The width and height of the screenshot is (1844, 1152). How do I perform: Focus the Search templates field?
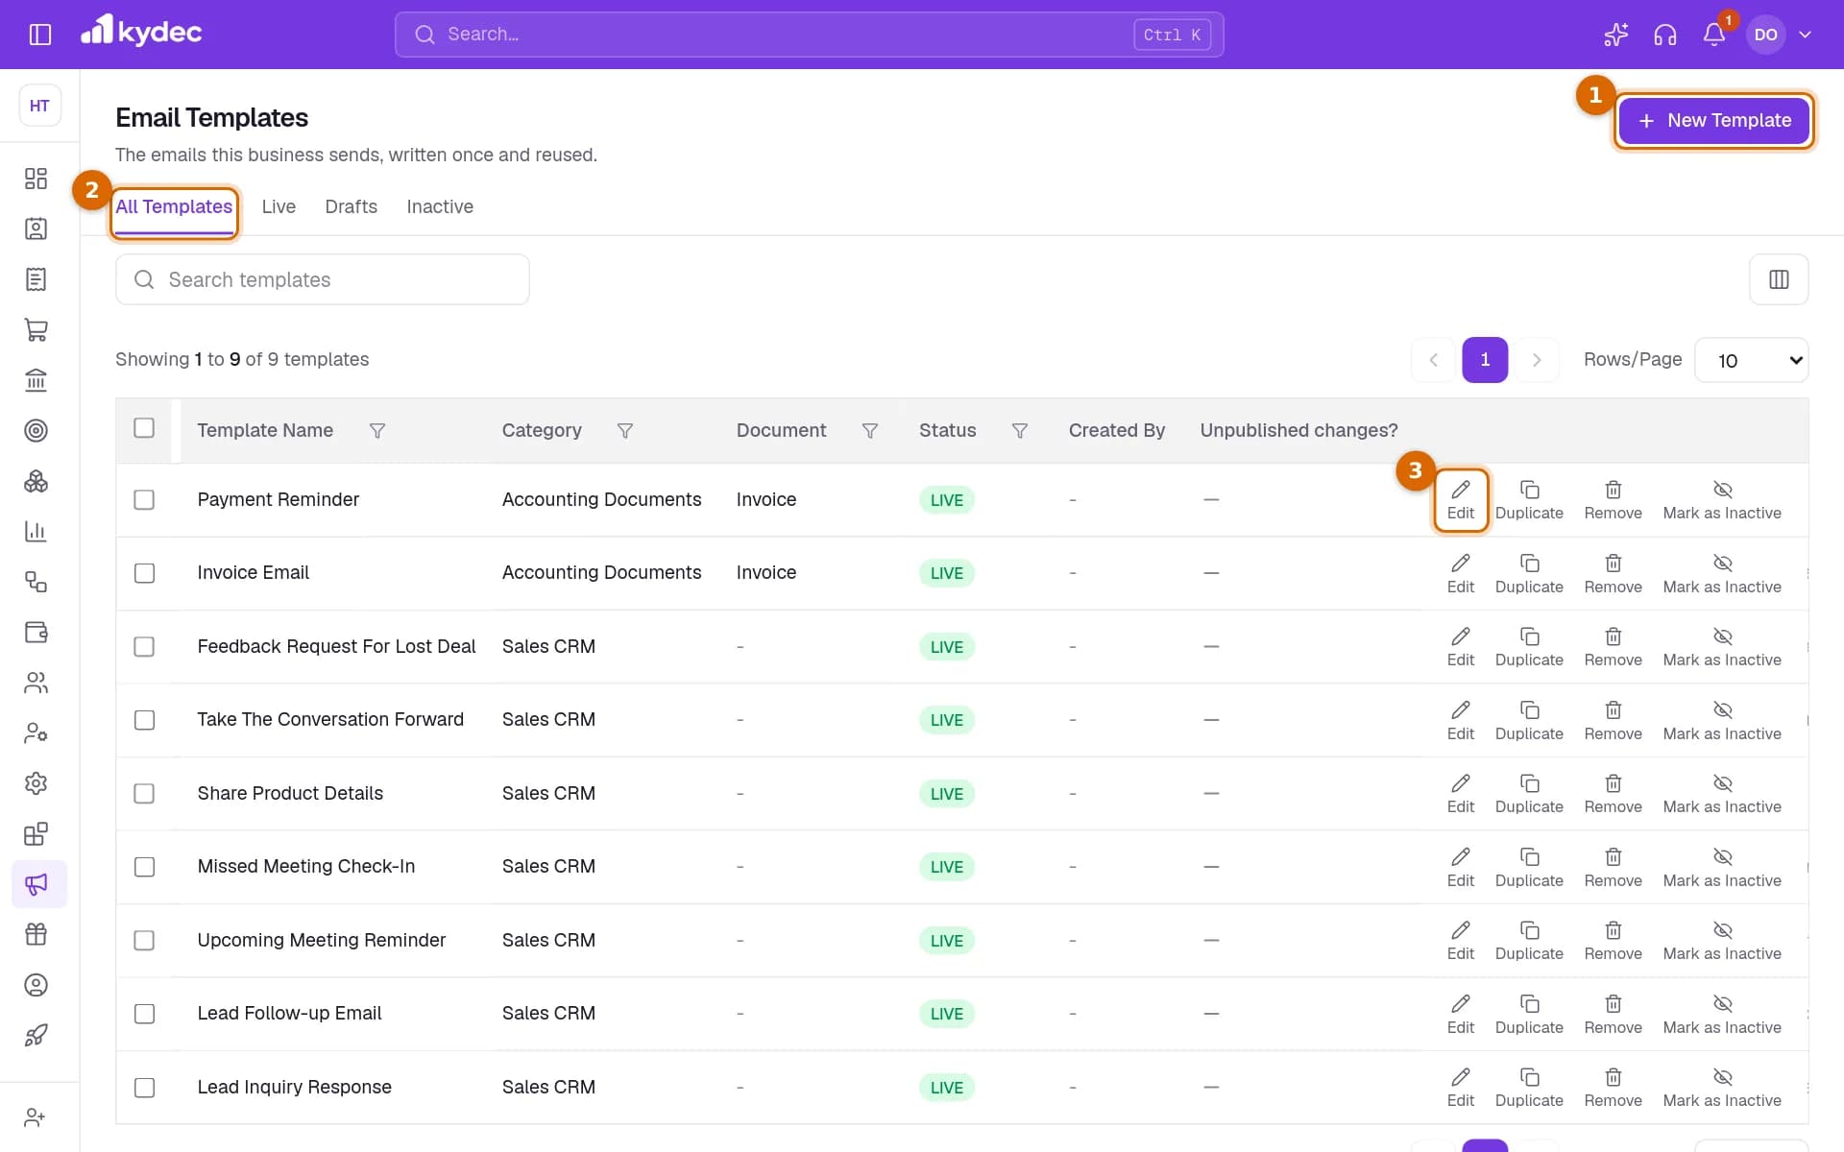point(323,279)
